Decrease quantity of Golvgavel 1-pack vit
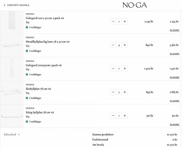Image resolution: width=182 pixels, height=148 pixels. point(113,69)
